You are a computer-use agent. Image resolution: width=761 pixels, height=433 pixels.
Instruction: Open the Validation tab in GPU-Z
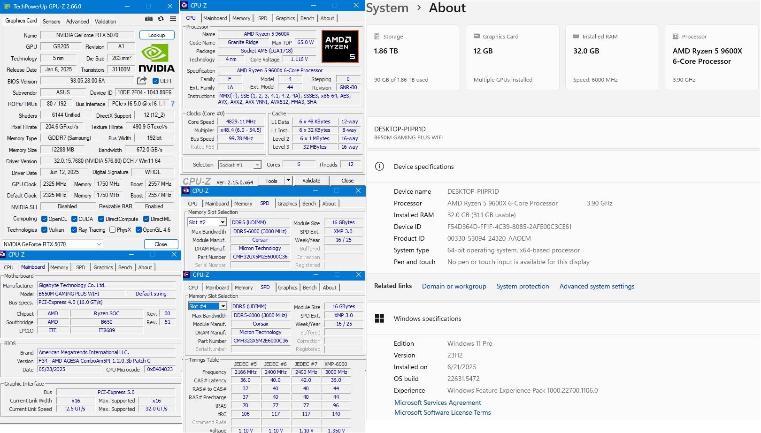coord(105,22)
